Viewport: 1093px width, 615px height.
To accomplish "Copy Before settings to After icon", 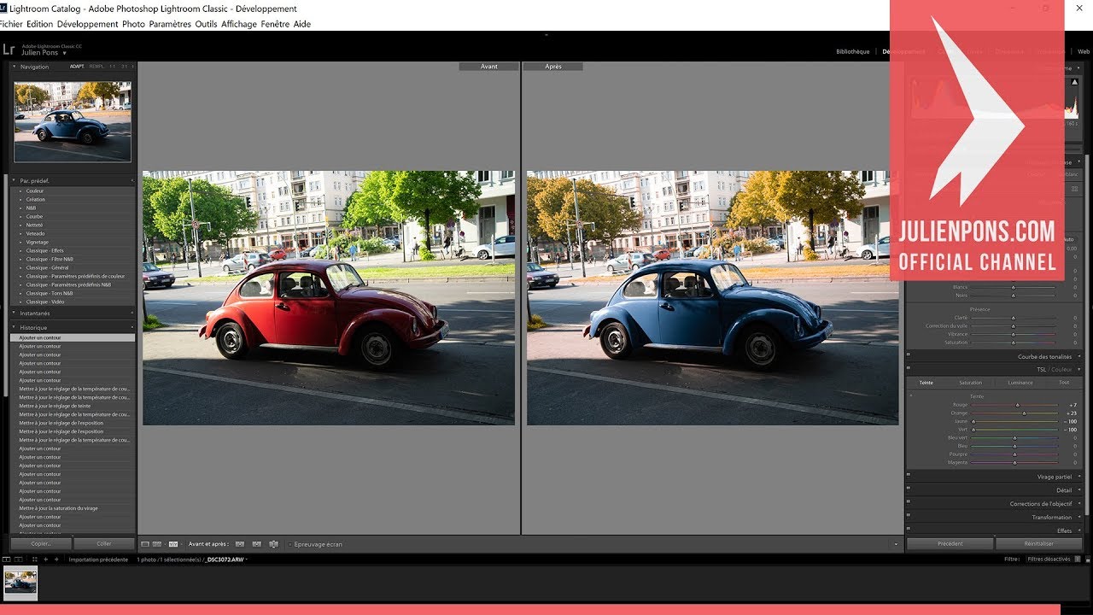I will pos(240,544).
